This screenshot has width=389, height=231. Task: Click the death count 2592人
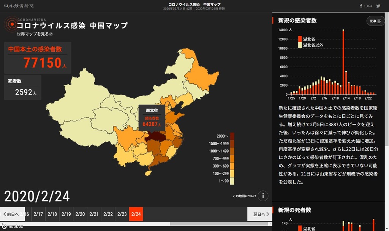[x=26, y=92]
